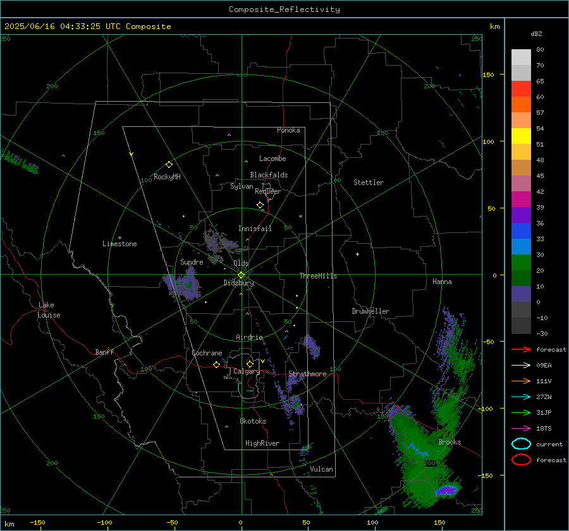Click the Drumheller label on map

pos(370,311)
